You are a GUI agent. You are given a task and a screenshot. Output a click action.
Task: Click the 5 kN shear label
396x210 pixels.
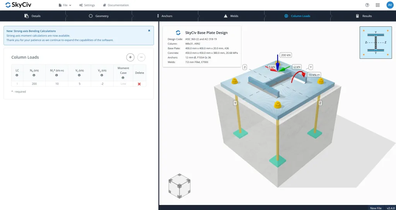click(272, 67)
